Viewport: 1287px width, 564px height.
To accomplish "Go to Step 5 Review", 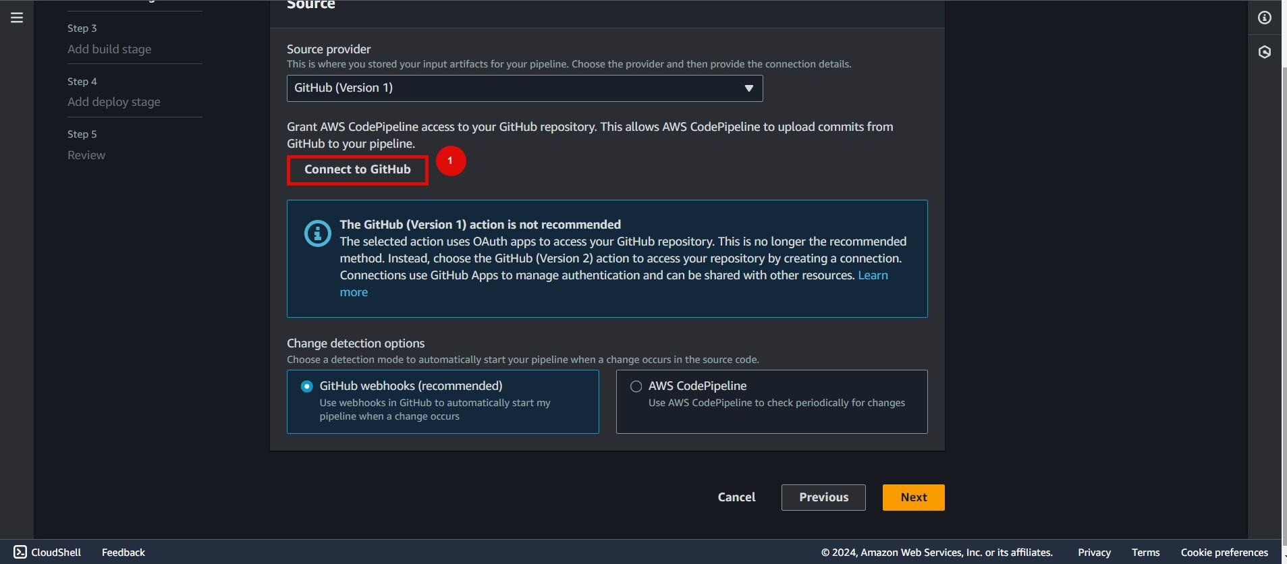I will (86, 154).
